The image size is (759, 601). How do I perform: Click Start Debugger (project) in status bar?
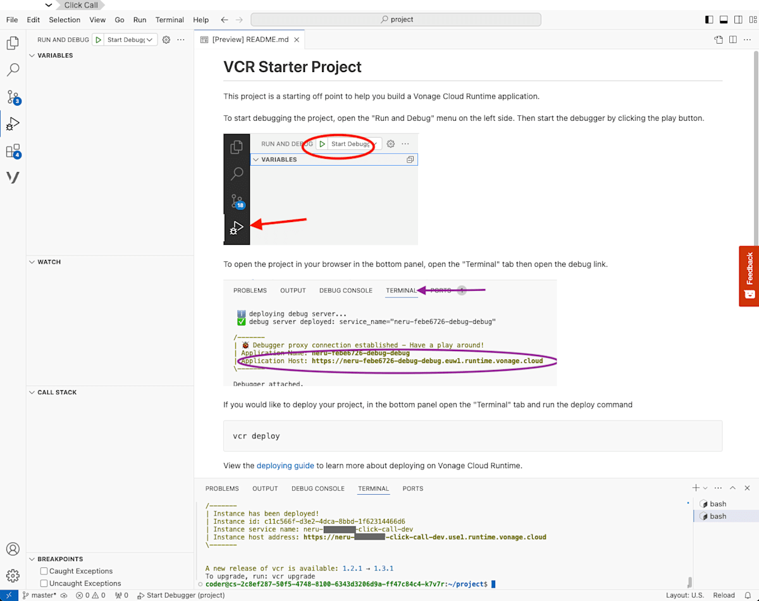(x=180, y=595)
